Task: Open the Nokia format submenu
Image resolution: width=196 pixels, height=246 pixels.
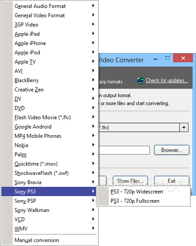Action: tap(49, 145)
